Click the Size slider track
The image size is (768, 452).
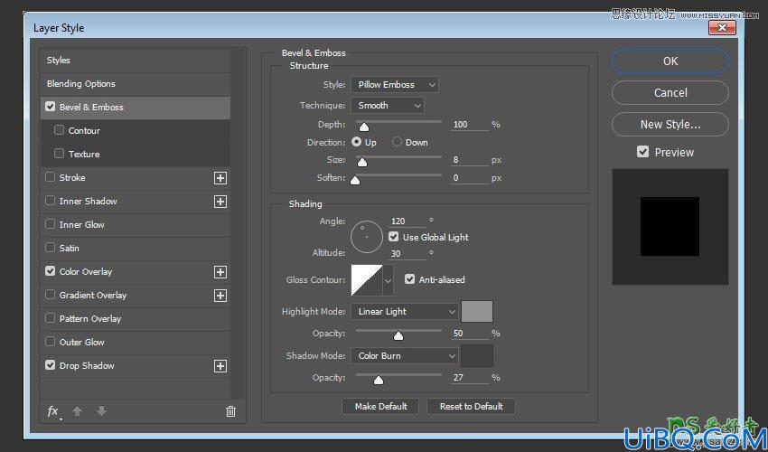coord(398,157)
